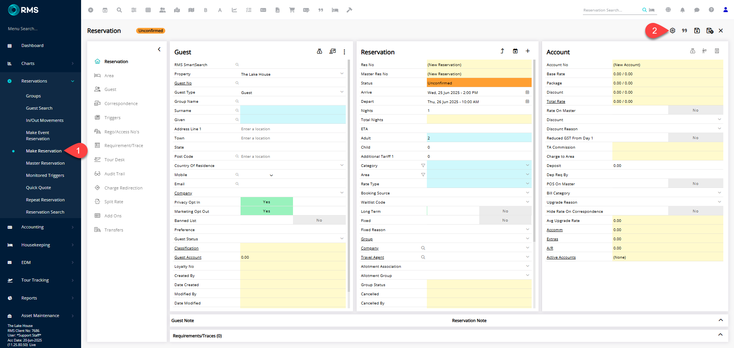Click the Classification link
This screenshot has width=734, height=348.
tap(186, 248)
